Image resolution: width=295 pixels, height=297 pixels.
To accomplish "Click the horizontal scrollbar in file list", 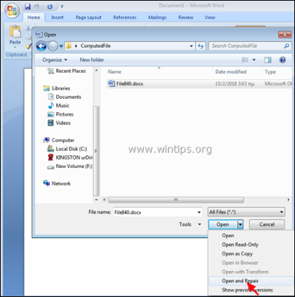I will click(x=176, y=200).
